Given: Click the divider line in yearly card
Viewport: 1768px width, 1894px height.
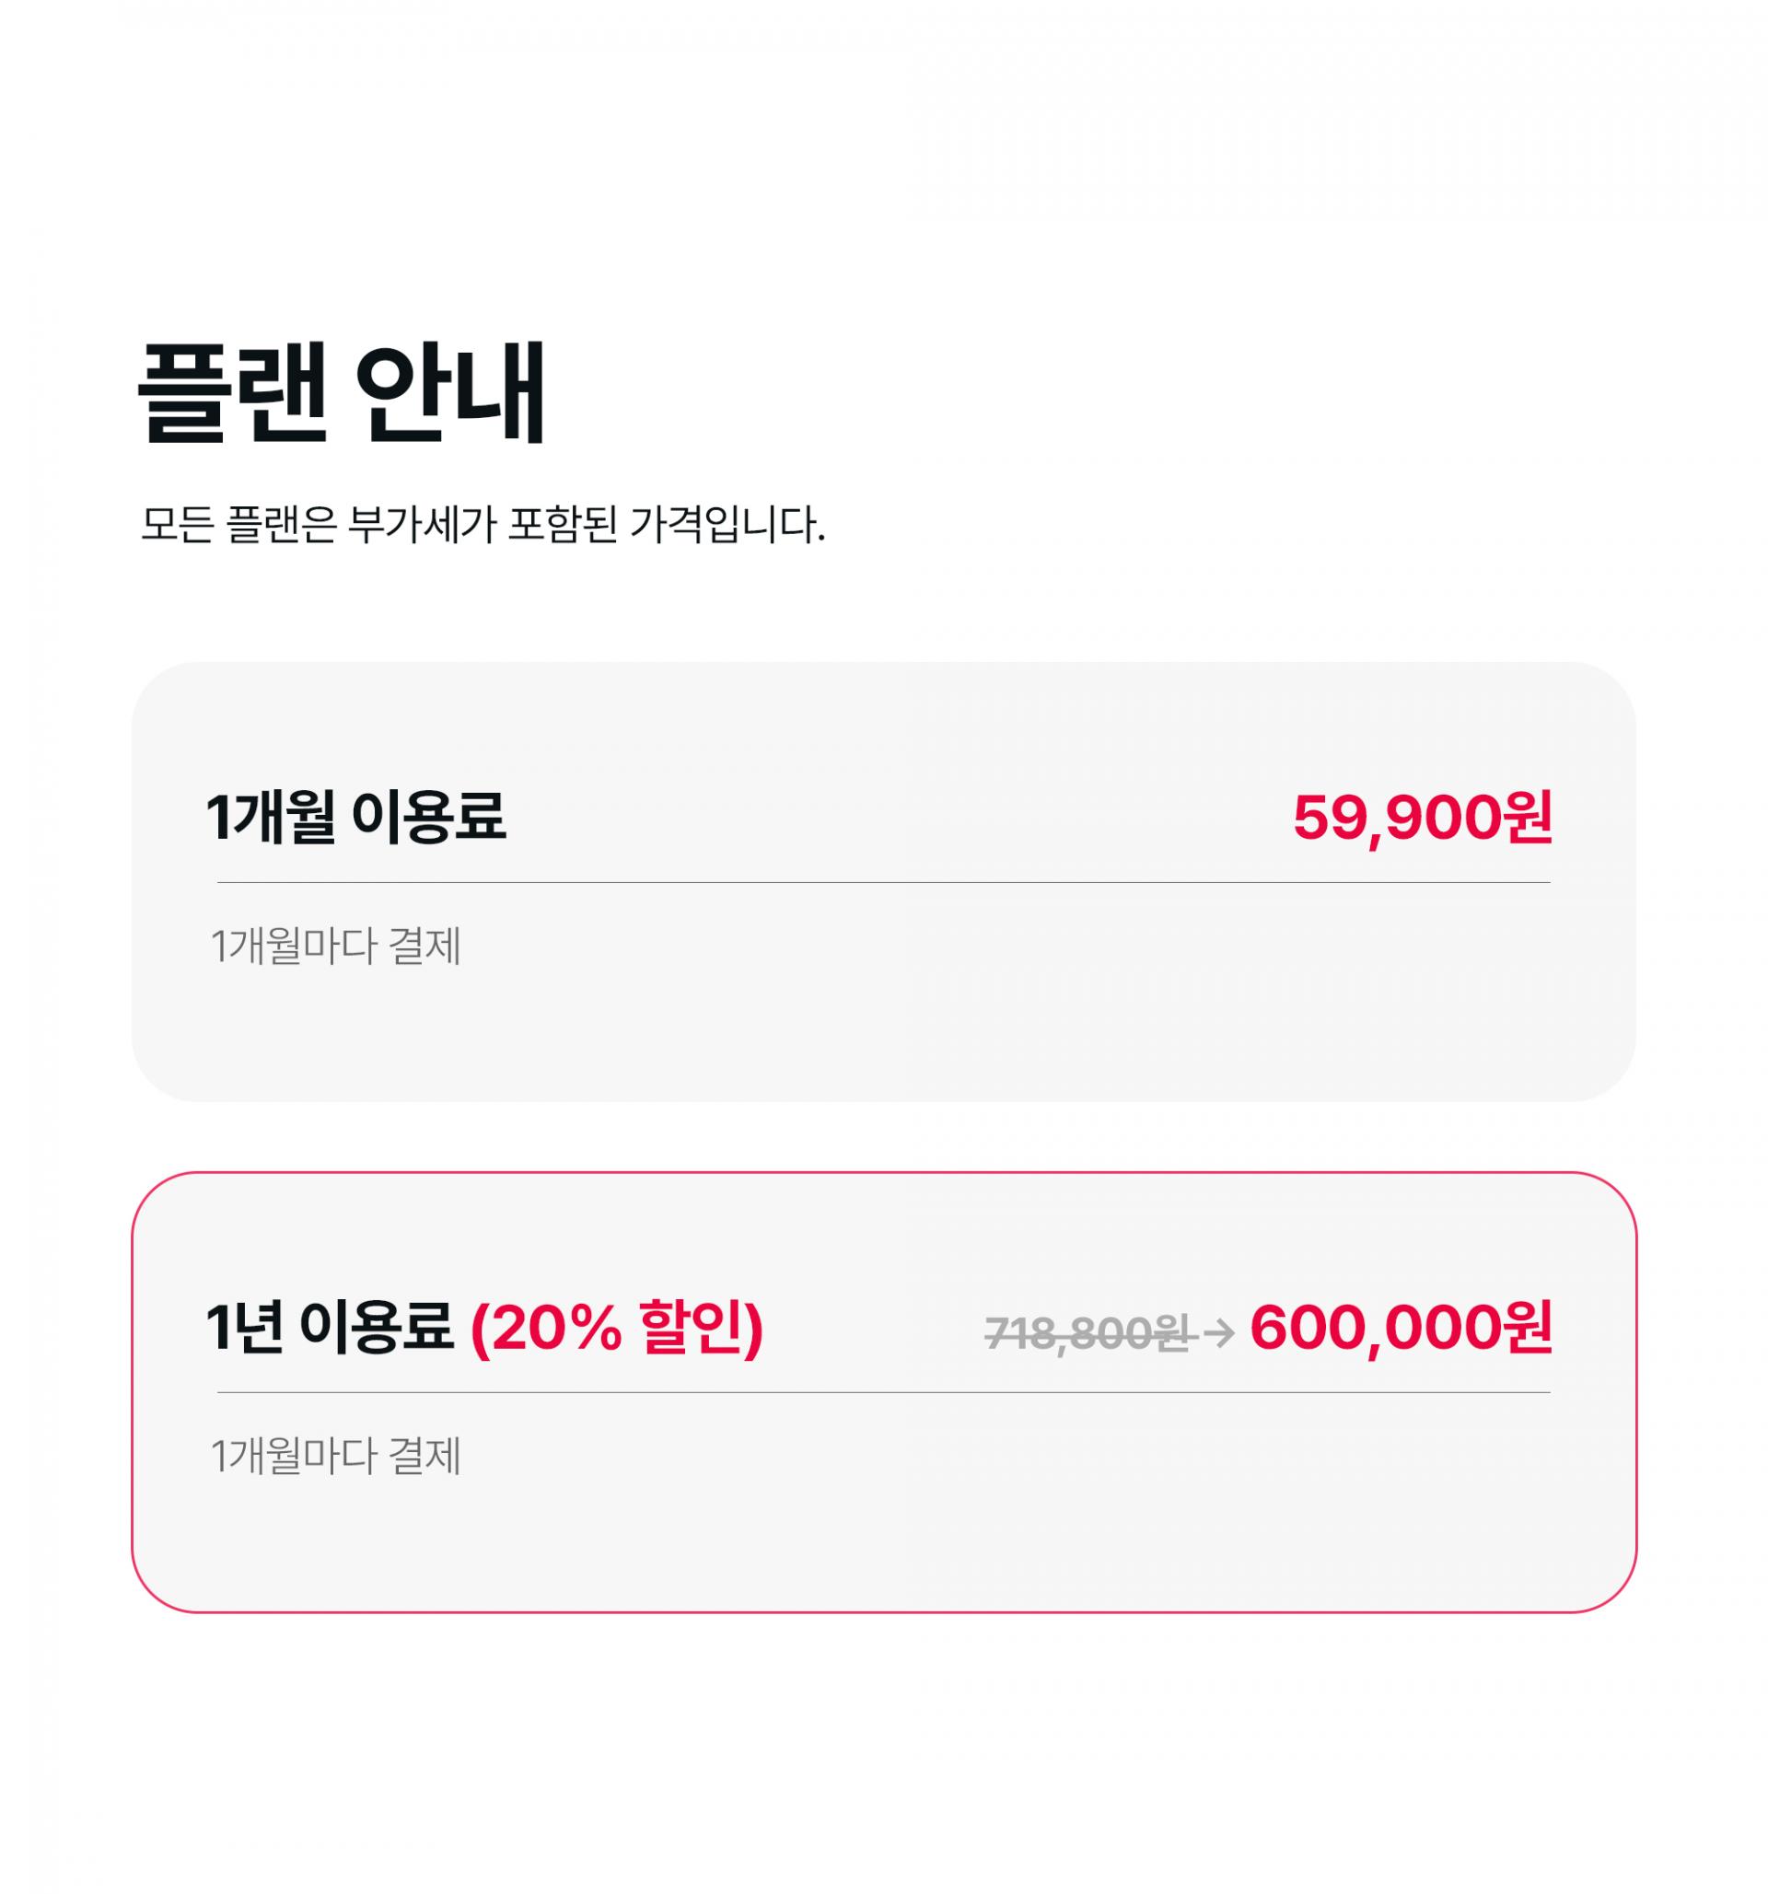Looking at the screenshot, I should [883, 1393].
